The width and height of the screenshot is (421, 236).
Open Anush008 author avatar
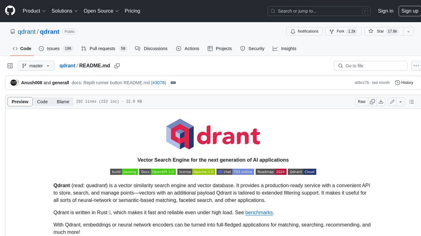point(13,83)
